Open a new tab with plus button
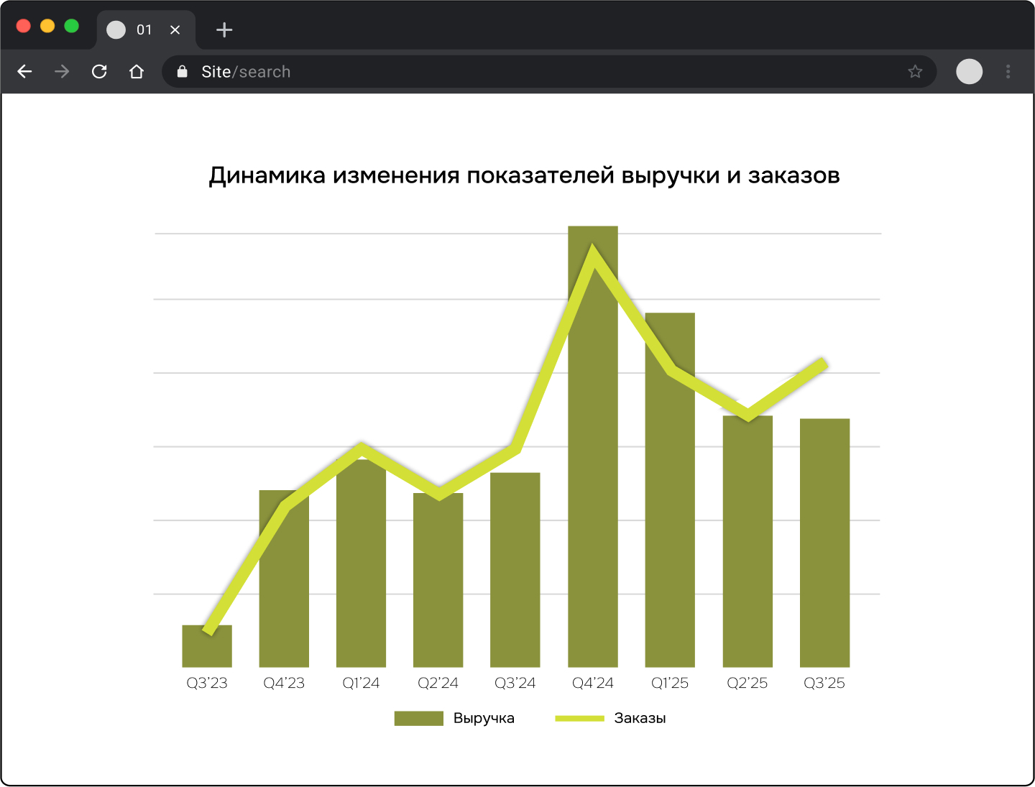 [224, 30]
